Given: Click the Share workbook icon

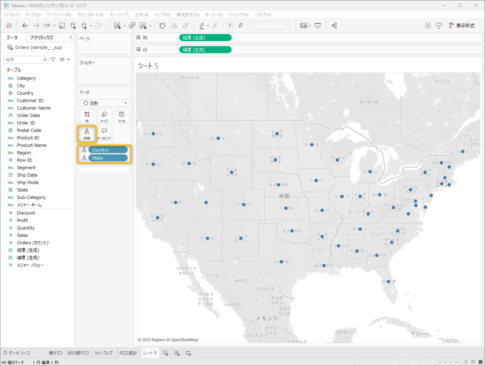Looking at the screenshot, I should pos(334,26).
